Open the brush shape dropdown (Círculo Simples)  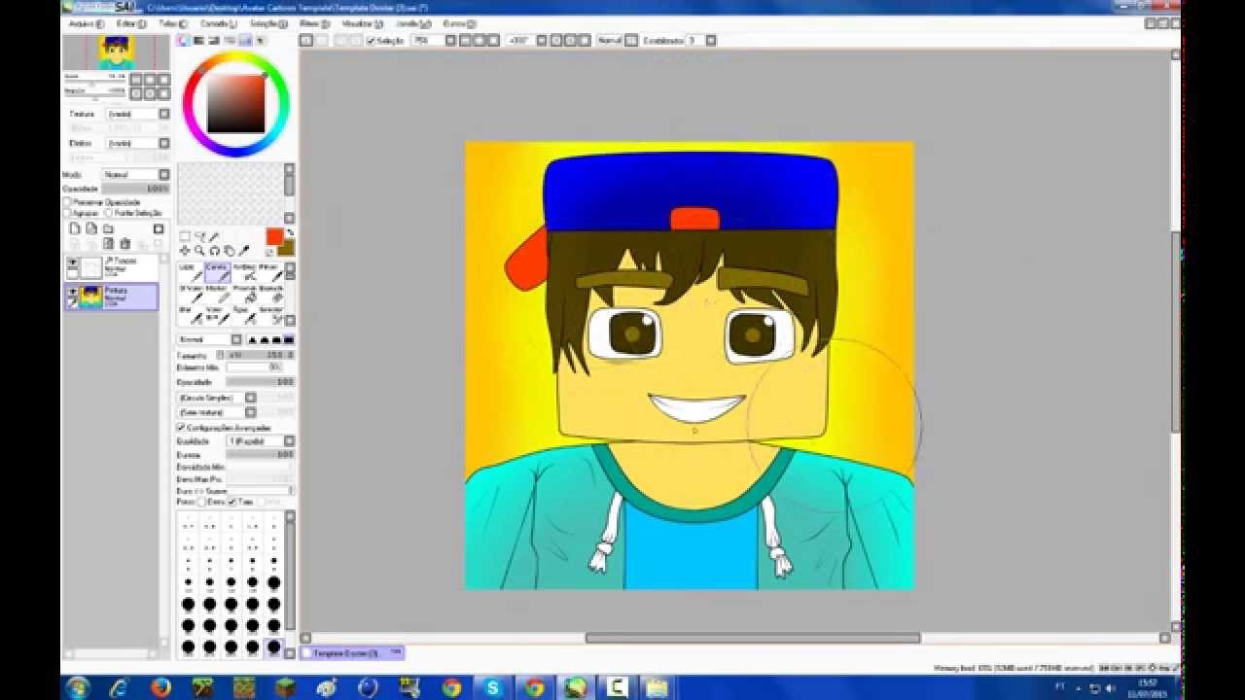(216, 398)
